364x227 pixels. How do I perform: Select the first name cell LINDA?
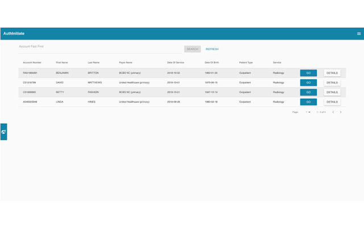[59, 102]
